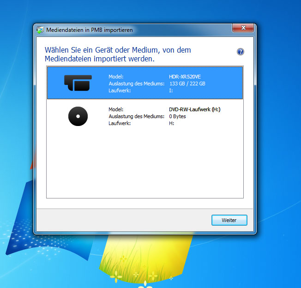Open help via the blue question mark

pyautogui.click(x=240, y=52)
